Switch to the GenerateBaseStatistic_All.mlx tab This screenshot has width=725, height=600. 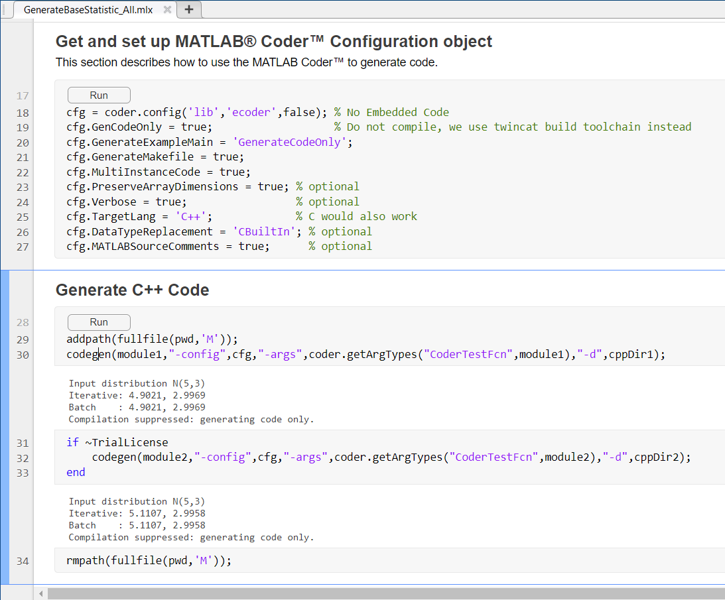pyautogui.click(x=88, y=10)
